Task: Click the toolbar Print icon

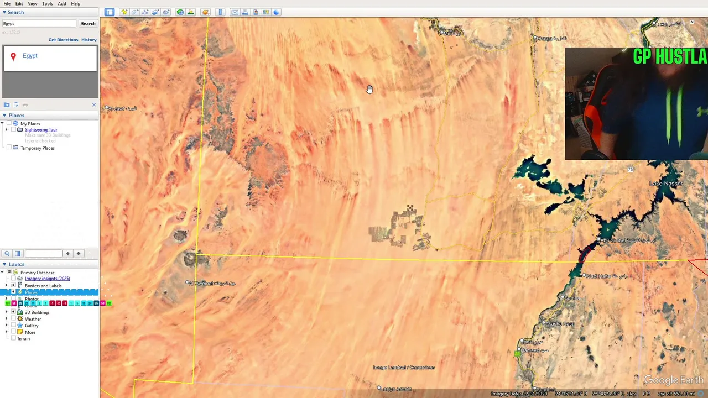Action: pyautogui.click(x=245, y=12)
